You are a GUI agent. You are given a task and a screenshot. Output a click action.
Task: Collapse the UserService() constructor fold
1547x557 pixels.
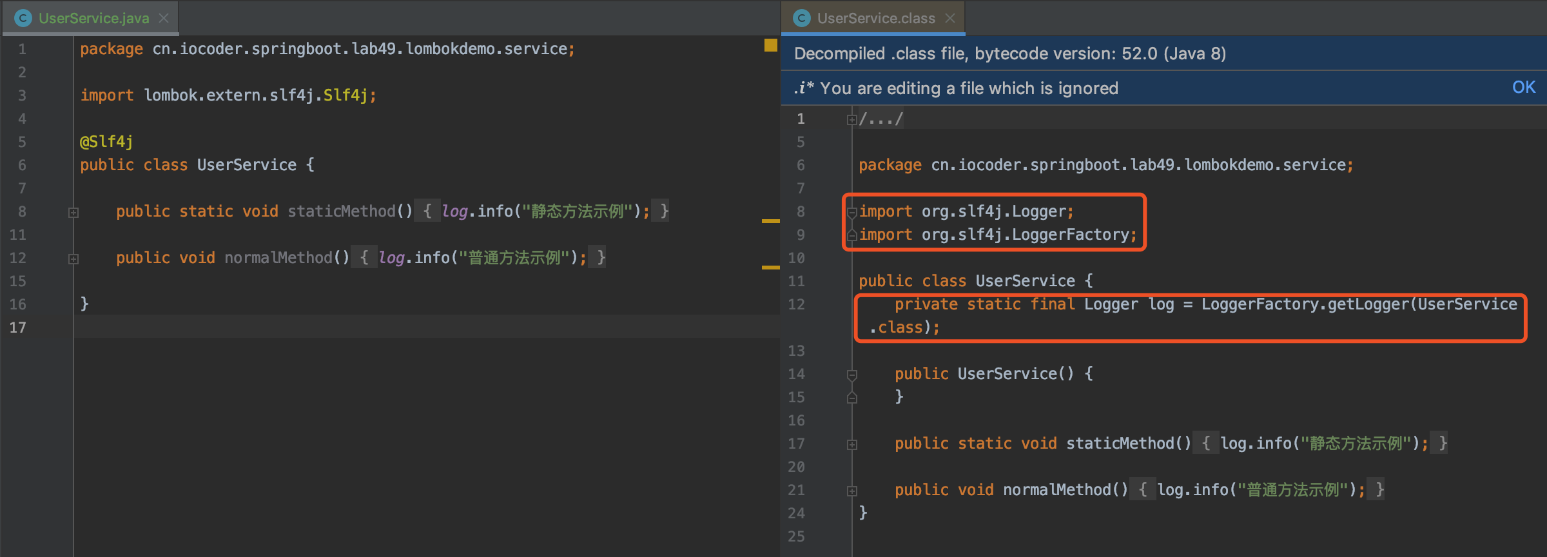851,375
